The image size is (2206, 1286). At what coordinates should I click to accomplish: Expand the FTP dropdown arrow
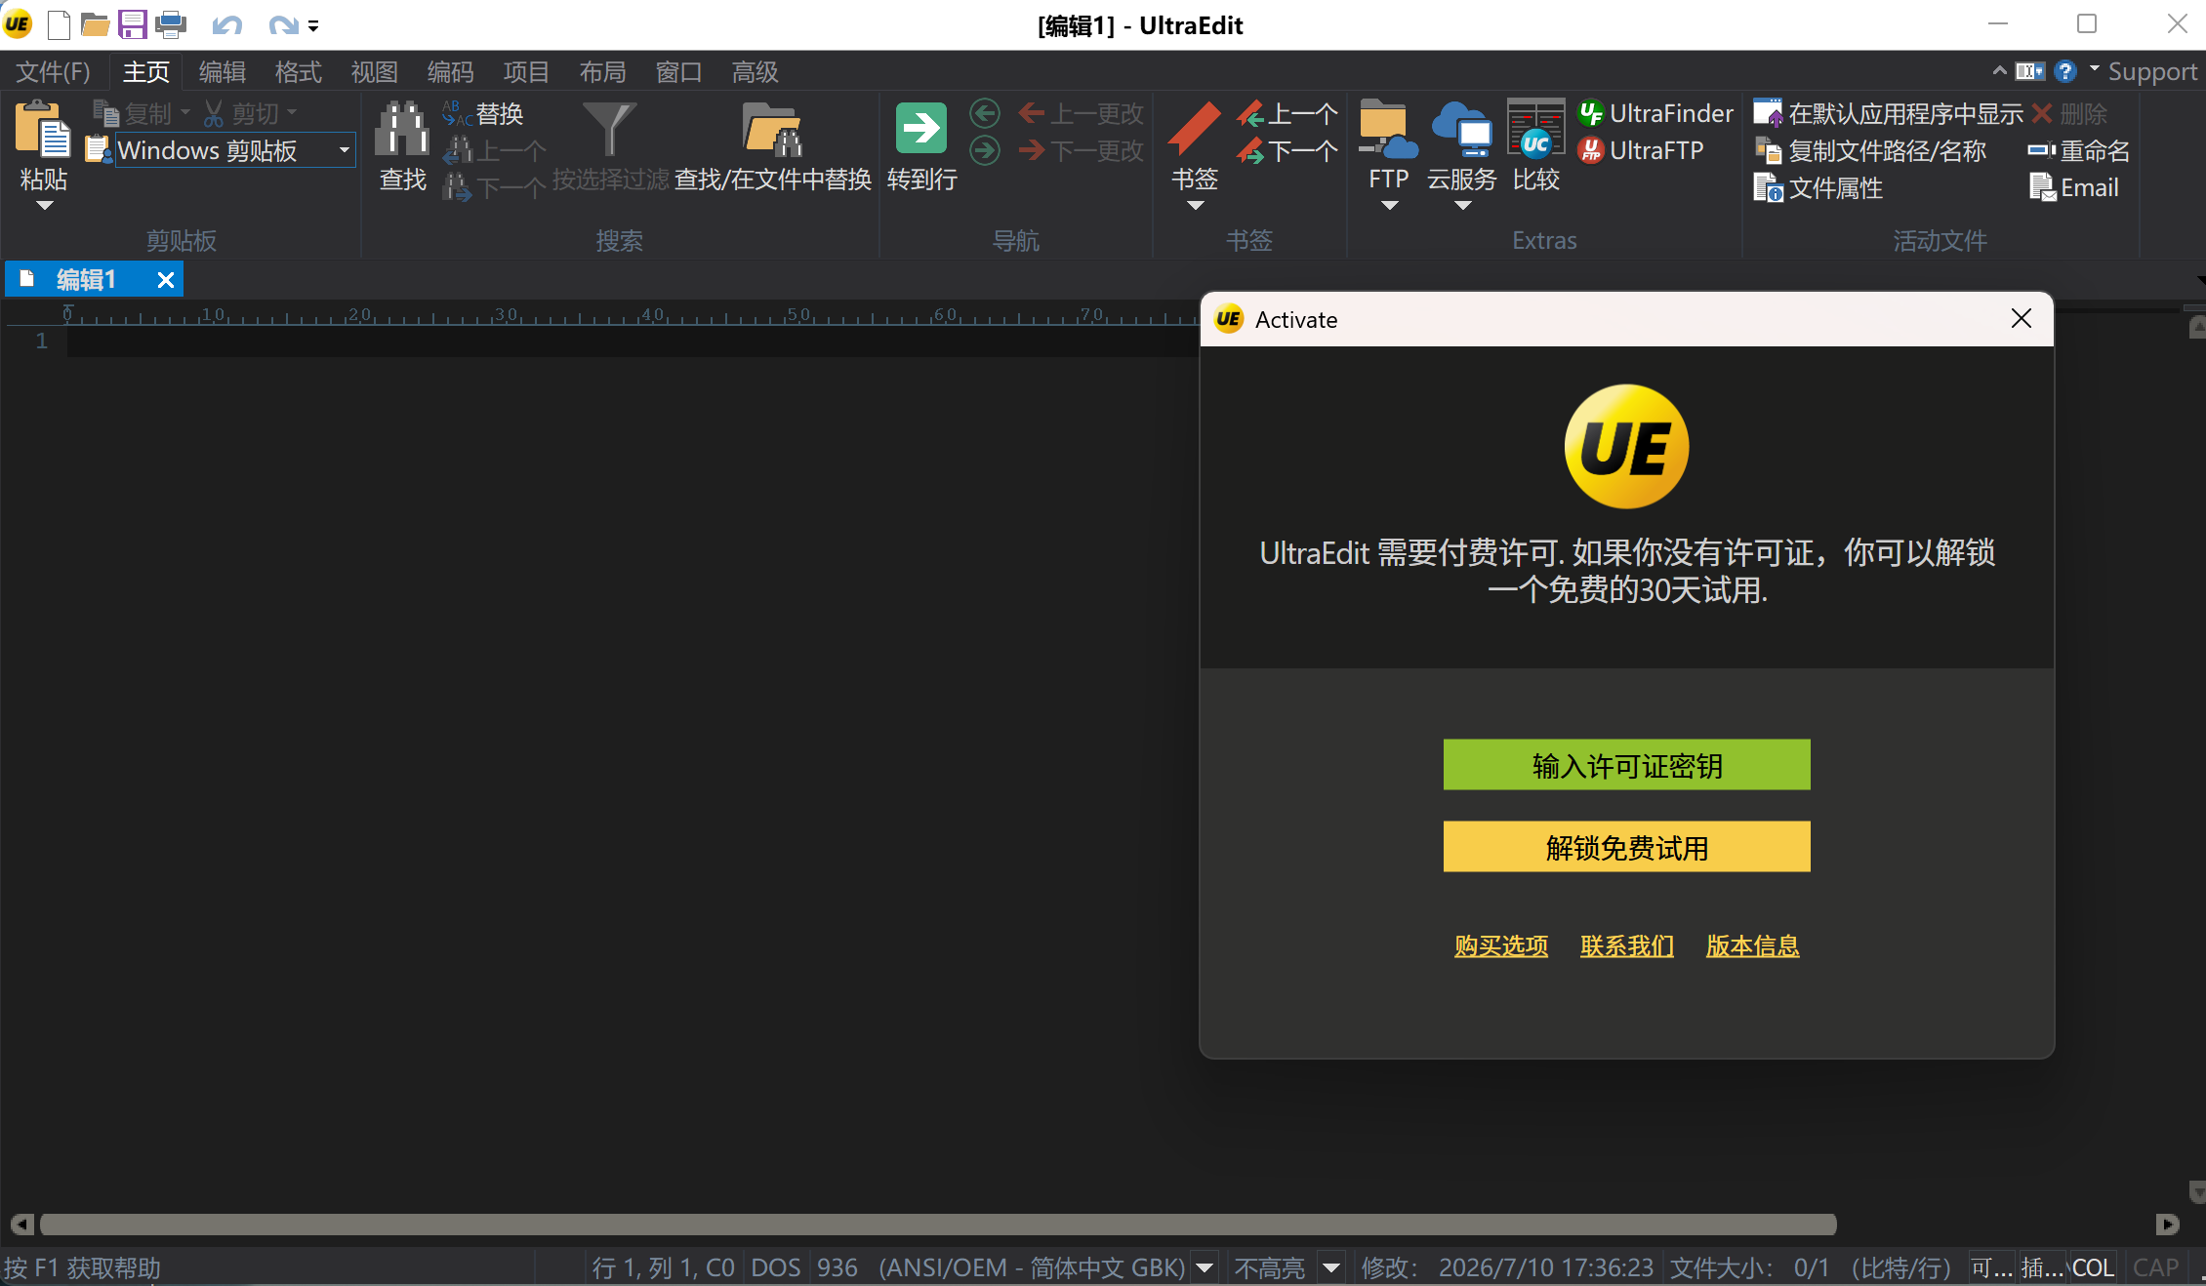tap(1389, 206)
